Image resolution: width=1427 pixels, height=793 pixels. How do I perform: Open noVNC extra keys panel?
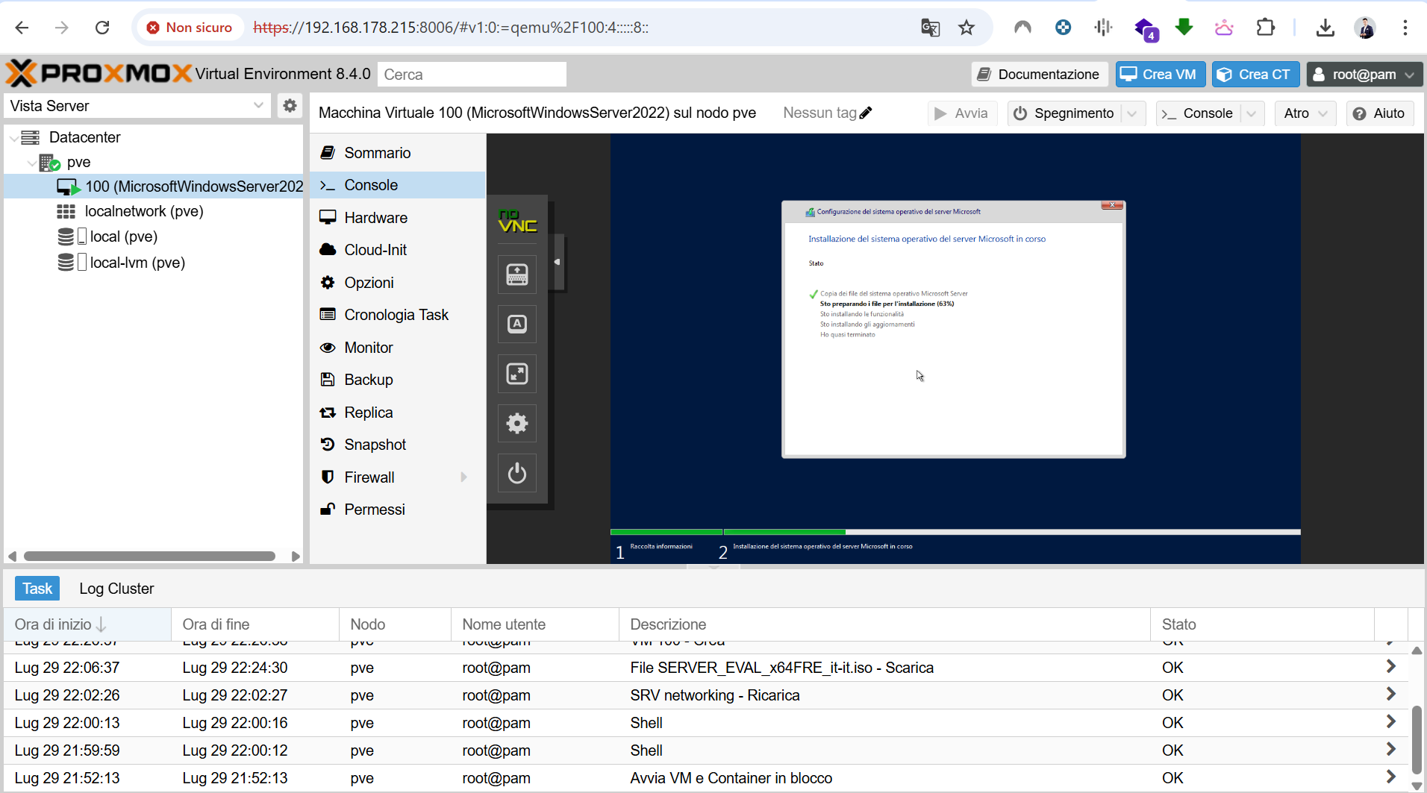tap(516, 275)
